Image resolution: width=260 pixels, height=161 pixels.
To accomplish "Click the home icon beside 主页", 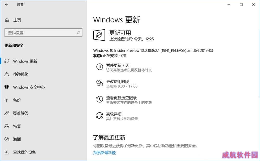I will [7, 20].
